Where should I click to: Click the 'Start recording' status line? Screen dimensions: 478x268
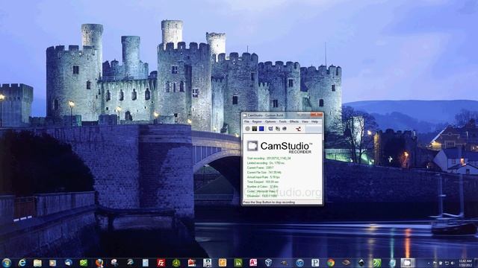pos(269,159)
